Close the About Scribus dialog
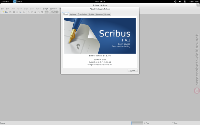The width and height of the screenshot is (200, 125). [x=133, y=70]
